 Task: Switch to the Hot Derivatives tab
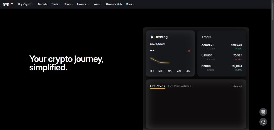(180, 86)
